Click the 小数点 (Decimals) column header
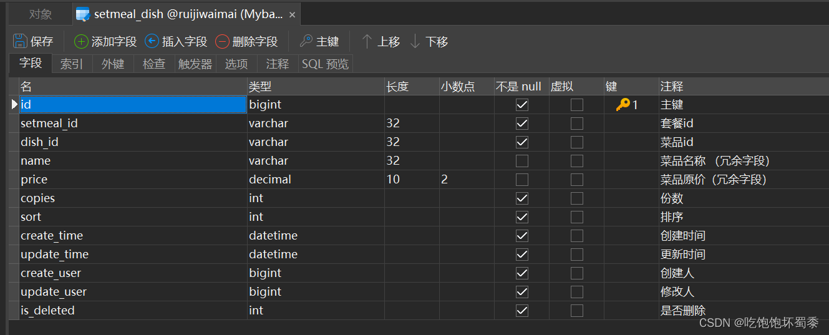The height and width of the screenshot is (335, 829). pos(467,87)
